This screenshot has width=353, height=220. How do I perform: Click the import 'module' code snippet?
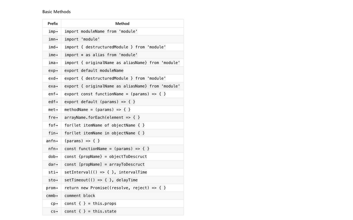82,39
